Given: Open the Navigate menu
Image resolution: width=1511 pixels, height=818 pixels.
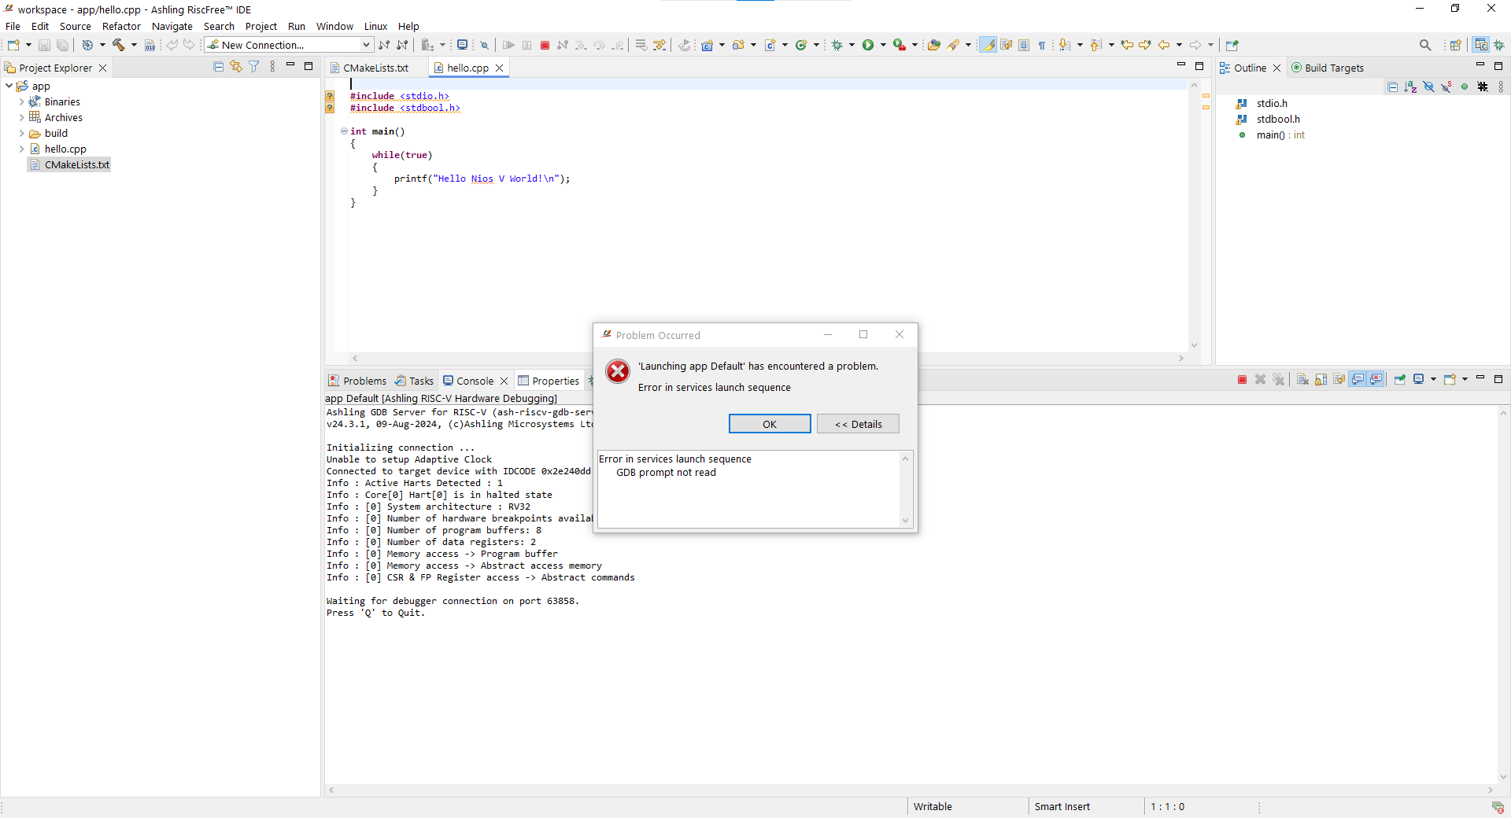Looking at the screenshot, I should tap(172, 26).
